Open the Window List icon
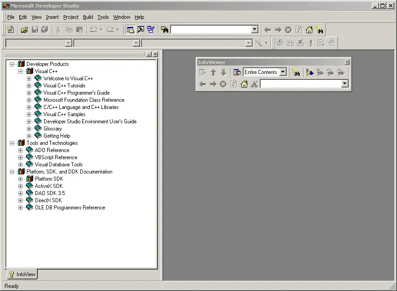This screenshot has width=397, height=291. [151, 30]
